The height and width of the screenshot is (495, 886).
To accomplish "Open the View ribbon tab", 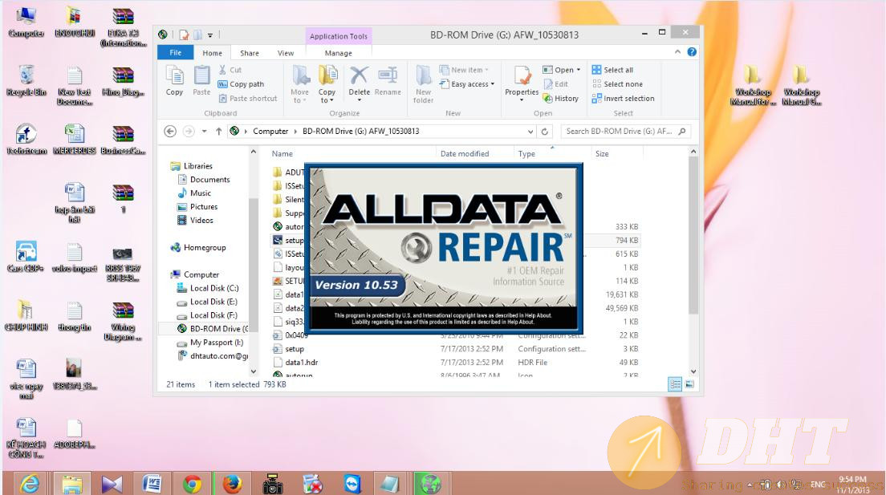I will (x=286, y=53).
